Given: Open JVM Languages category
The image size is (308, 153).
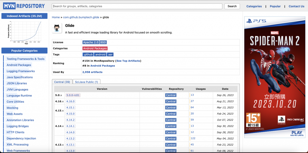Looking at the screenshot, I should click(17, 90).
